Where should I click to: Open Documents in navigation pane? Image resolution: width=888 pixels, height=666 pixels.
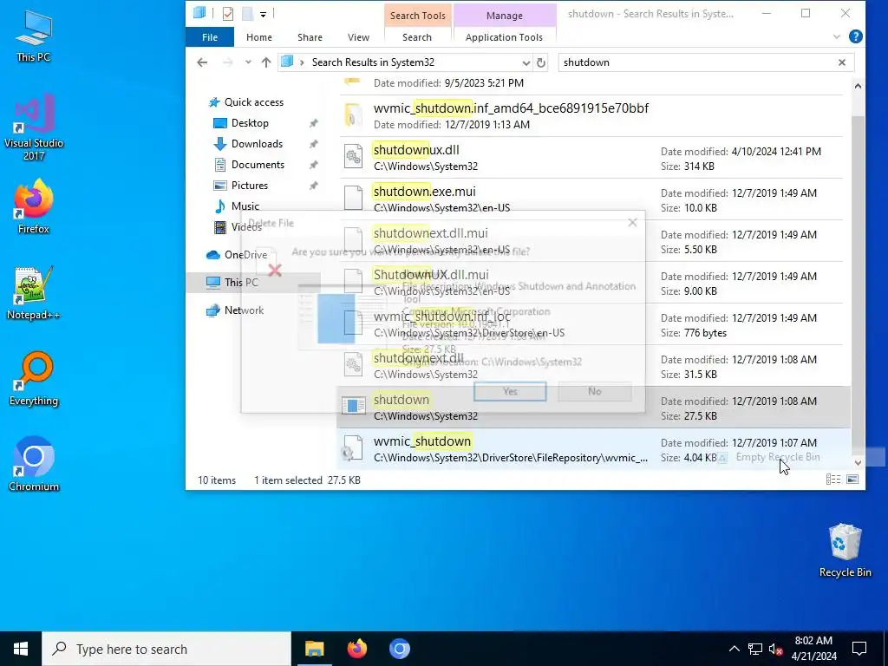(258, 165)
